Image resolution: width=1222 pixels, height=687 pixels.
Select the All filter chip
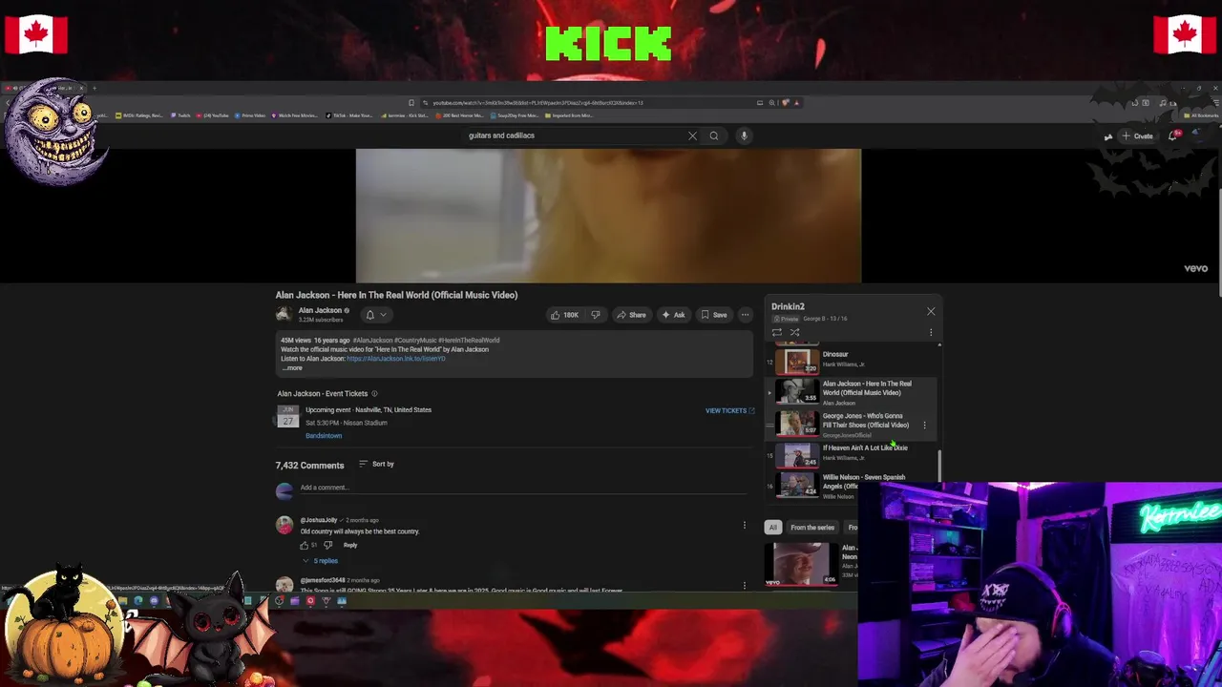coord(772,527)
